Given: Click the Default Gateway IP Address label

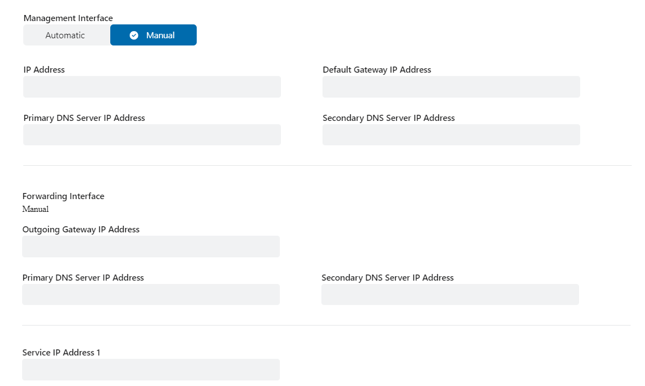Looking at the screenshot, I should point(377,69).
